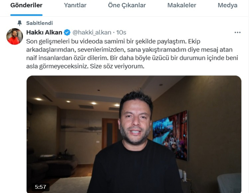Open the Makaleler tab
250x193 pixels.
point(182,5)
